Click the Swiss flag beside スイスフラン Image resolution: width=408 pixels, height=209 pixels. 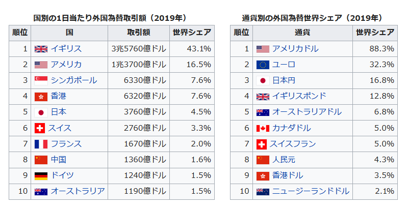262,144
